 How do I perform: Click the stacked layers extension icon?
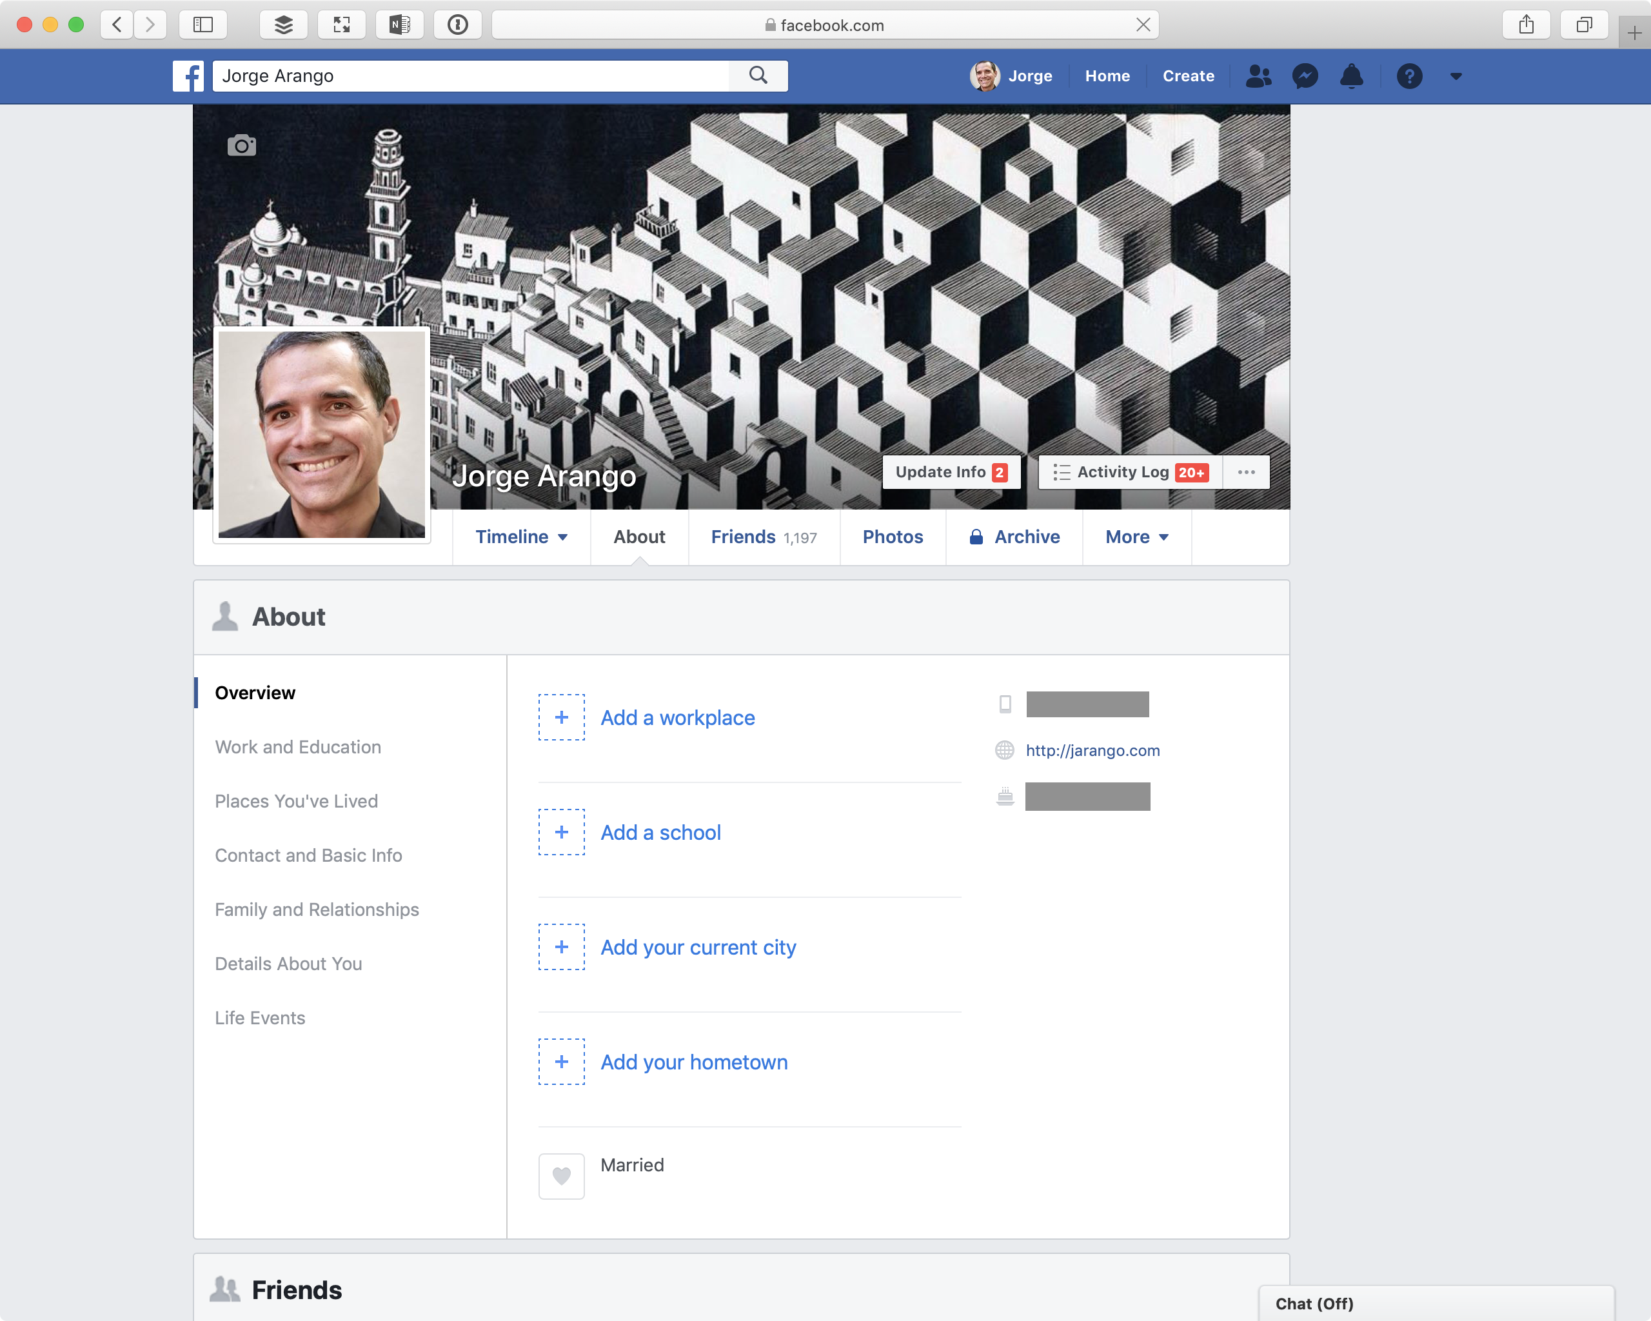(283, 25)
